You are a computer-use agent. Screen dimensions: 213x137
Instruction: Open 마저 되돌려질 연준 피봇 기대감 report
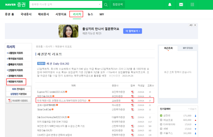point(52,122)
